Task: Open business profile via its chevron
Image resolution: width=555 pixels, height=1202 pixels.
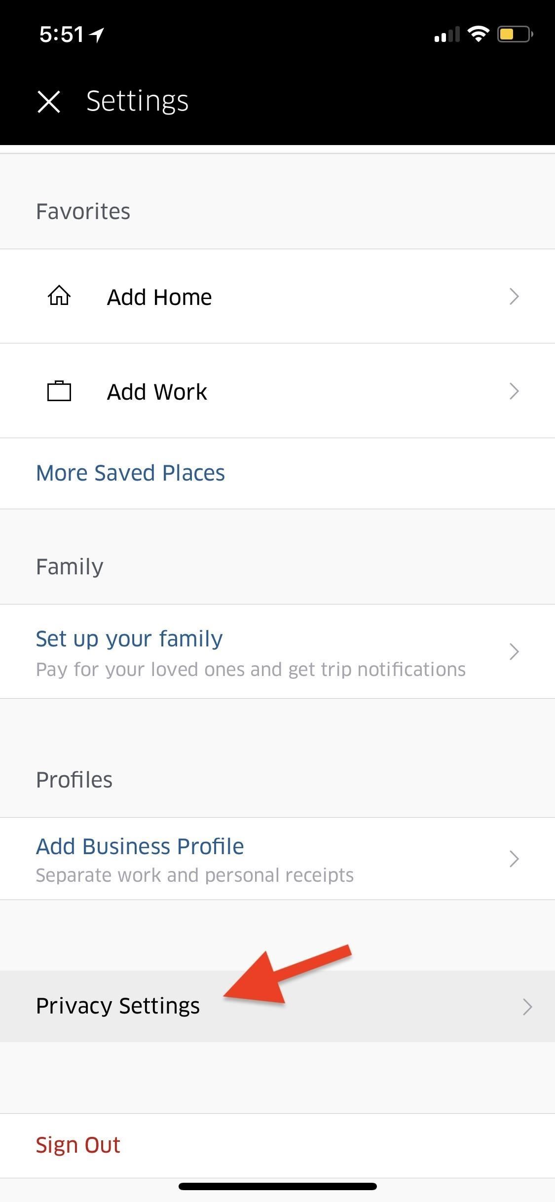Action: [514, 859]
